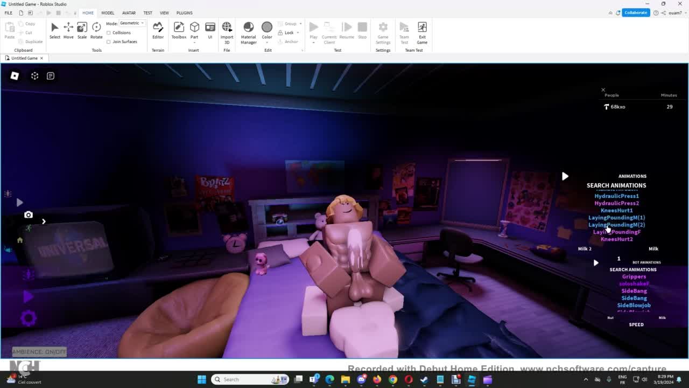This screenshot has width=689, height=388.
Task: Toggle the Ambience ON/OFF button
Action: (39, 352)
